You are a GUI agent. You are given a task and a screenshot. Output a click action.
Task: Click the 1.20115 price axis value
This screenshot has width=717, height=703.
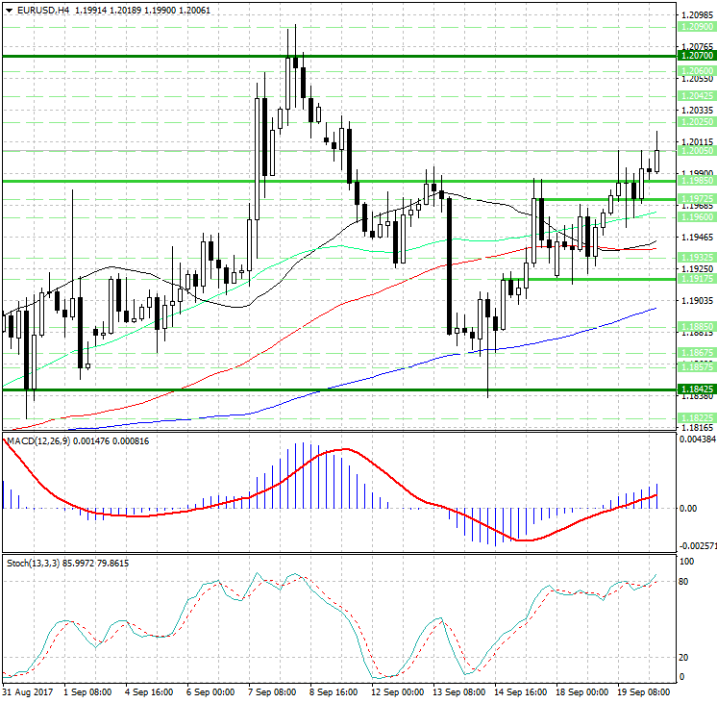coord(697,142)
